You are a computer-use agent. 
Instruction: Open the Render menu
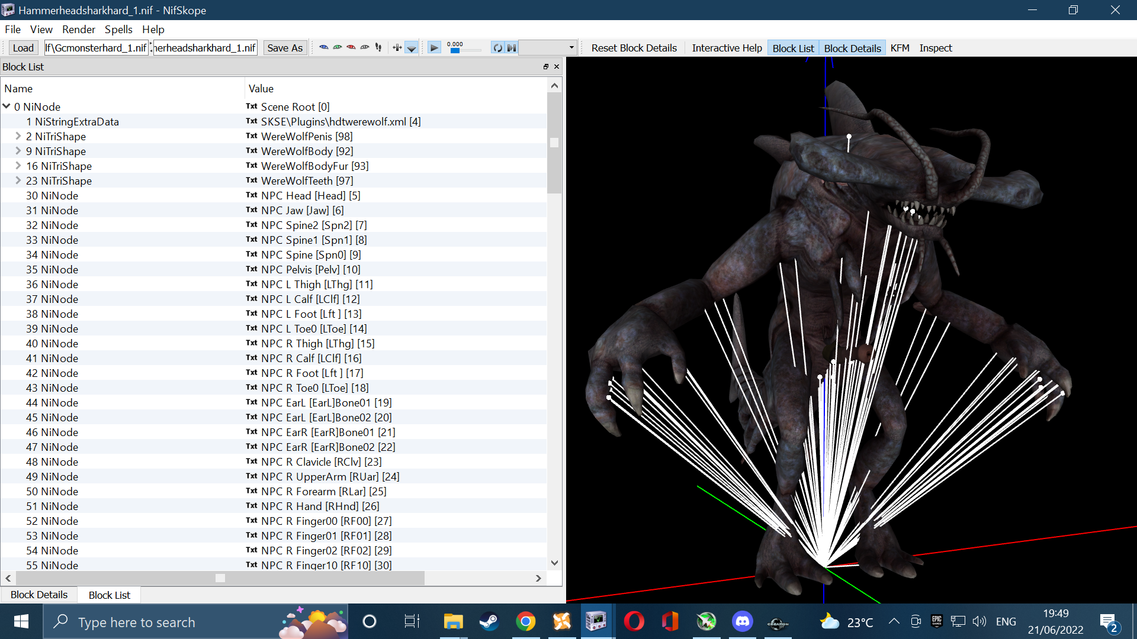tap(79, 29)
